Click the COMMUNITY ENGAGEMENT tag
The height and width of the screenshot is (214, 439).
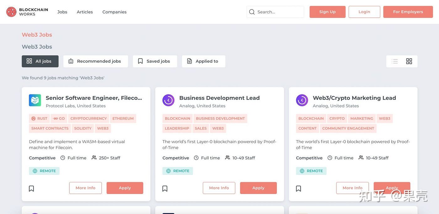348,128
